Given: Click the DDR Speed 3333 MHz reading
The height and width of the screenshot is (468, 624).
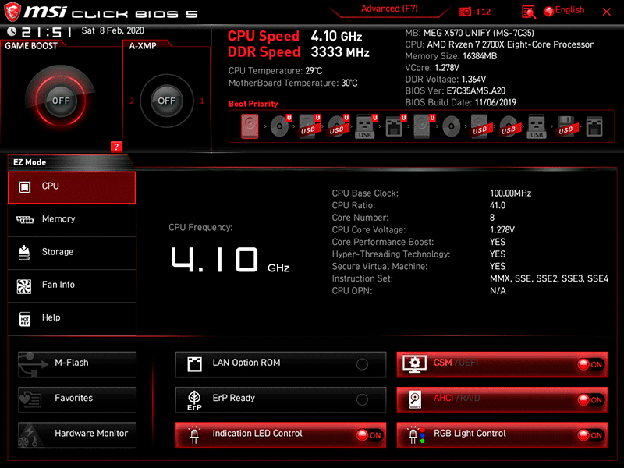Looking at the screenshot, I should pyautogui.click(x=299, y=52).
